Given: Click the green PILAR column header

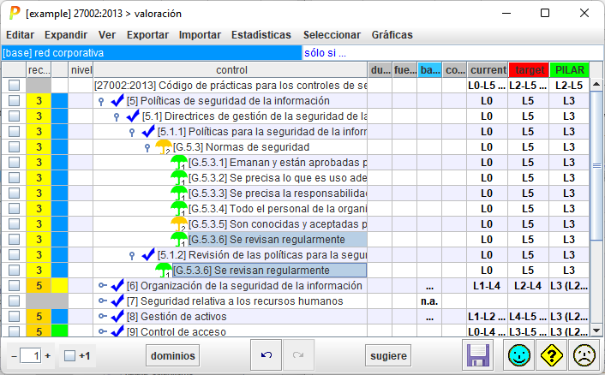Looking at the screenshot, I should tap(569, 69).
